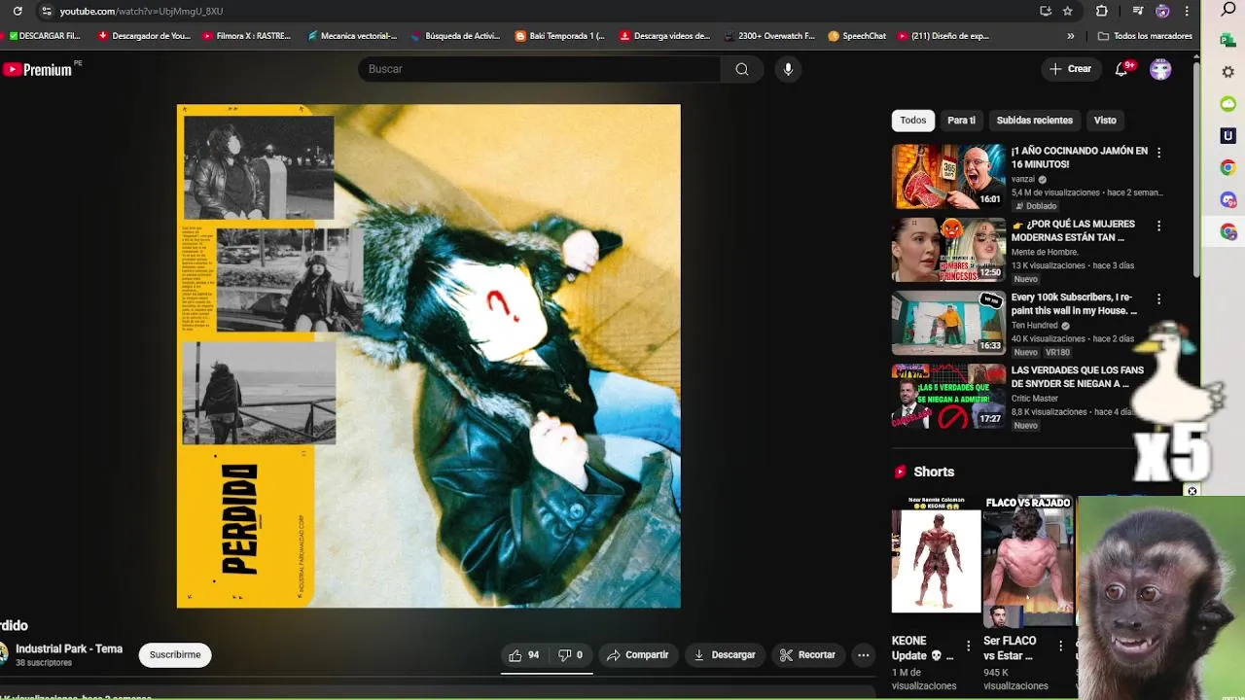Click the magnifier search button

pyautogui.click(x=742, y=69)
